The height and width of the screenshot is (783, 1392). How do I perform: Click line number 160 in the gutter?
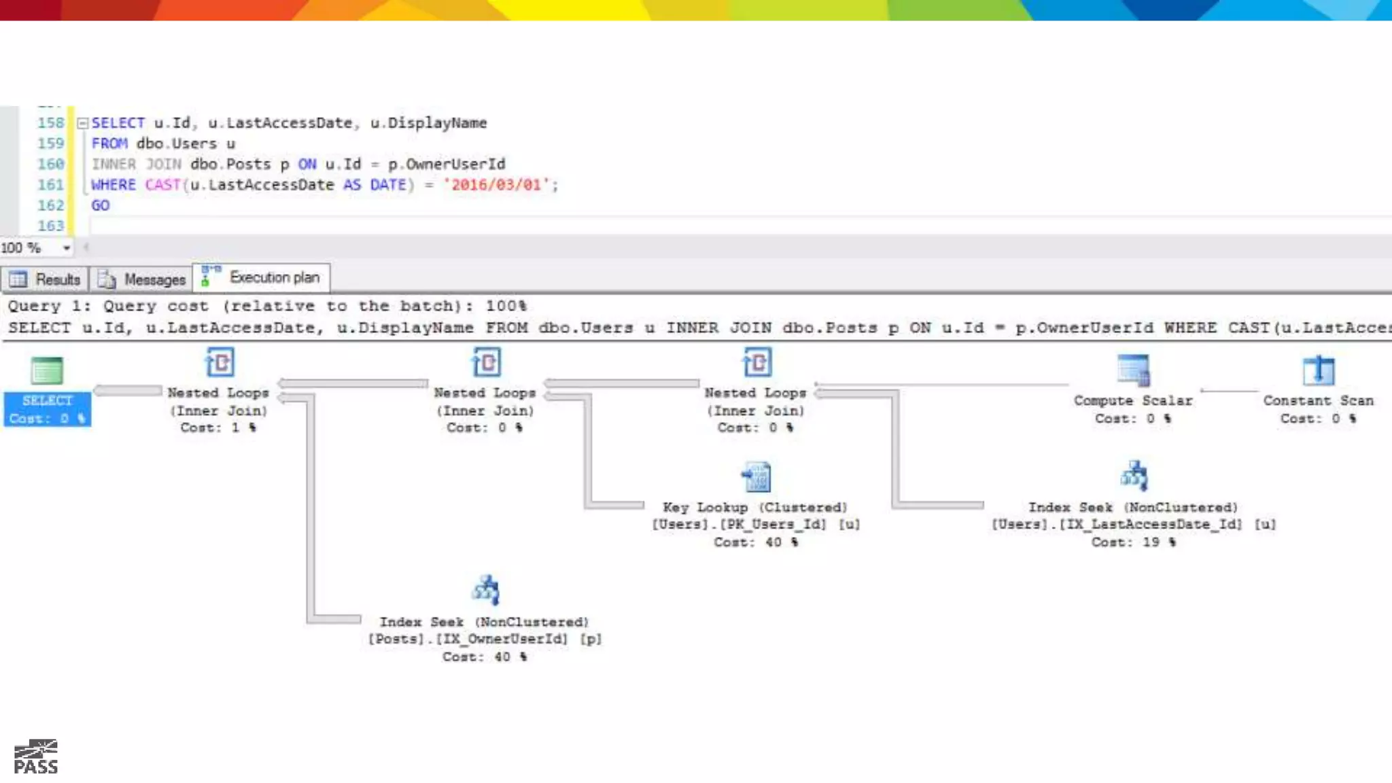[x=50, y=164]
